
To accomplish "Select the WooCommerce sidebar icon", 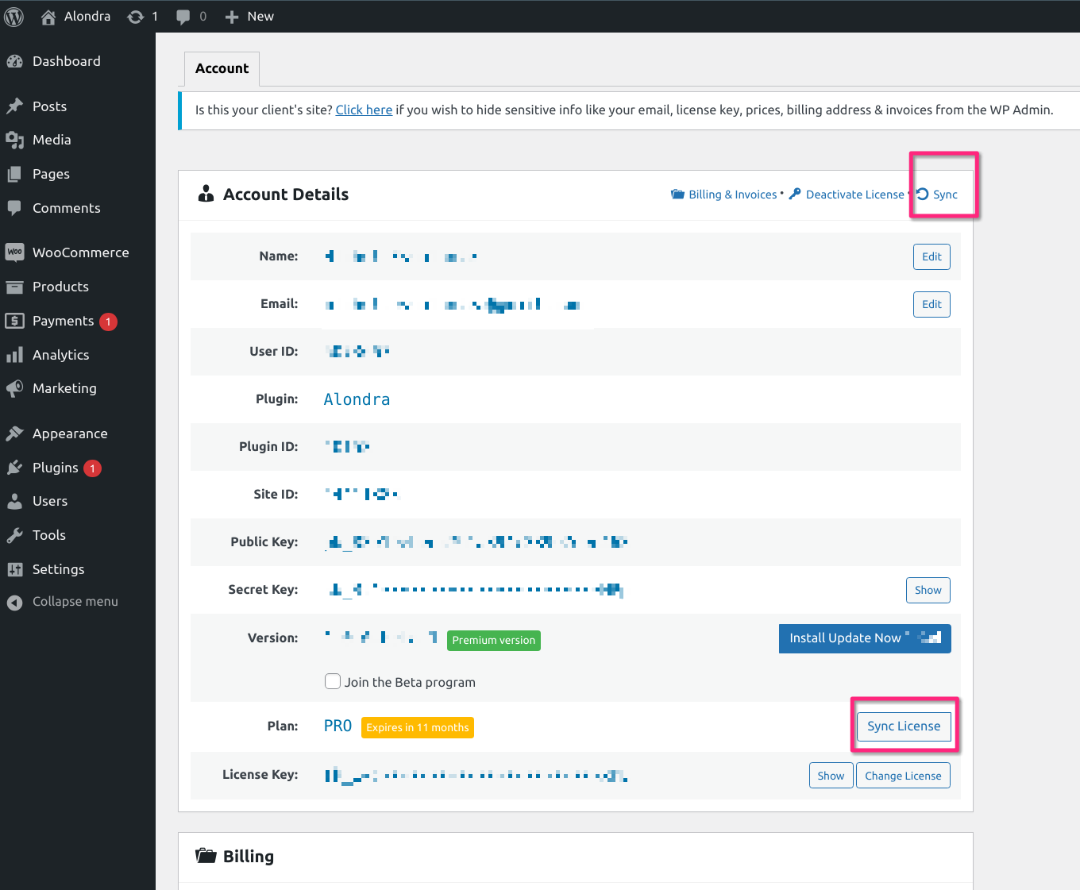I will (x=15, y=252).
